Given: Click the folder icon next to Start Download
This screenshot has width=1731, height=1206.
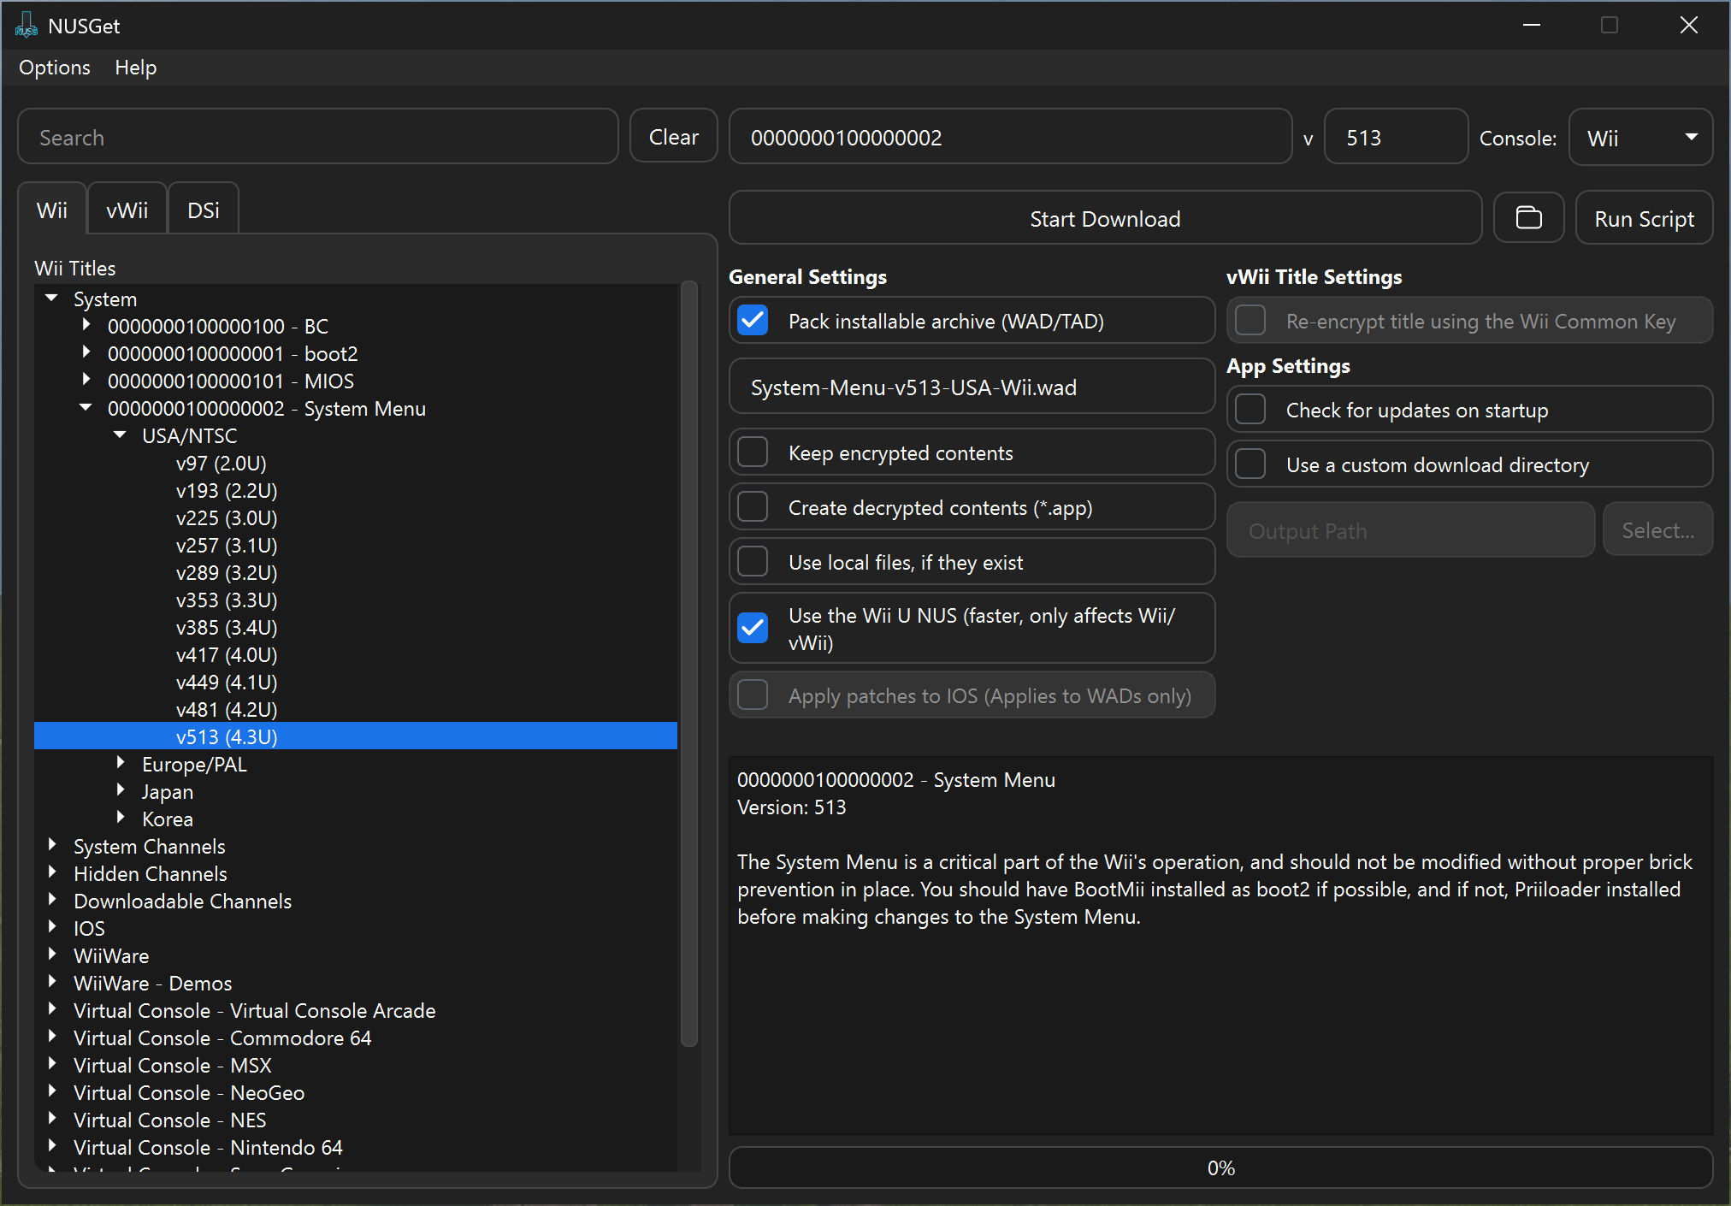Looking at the screenshot, I should tap(1528, 219).
